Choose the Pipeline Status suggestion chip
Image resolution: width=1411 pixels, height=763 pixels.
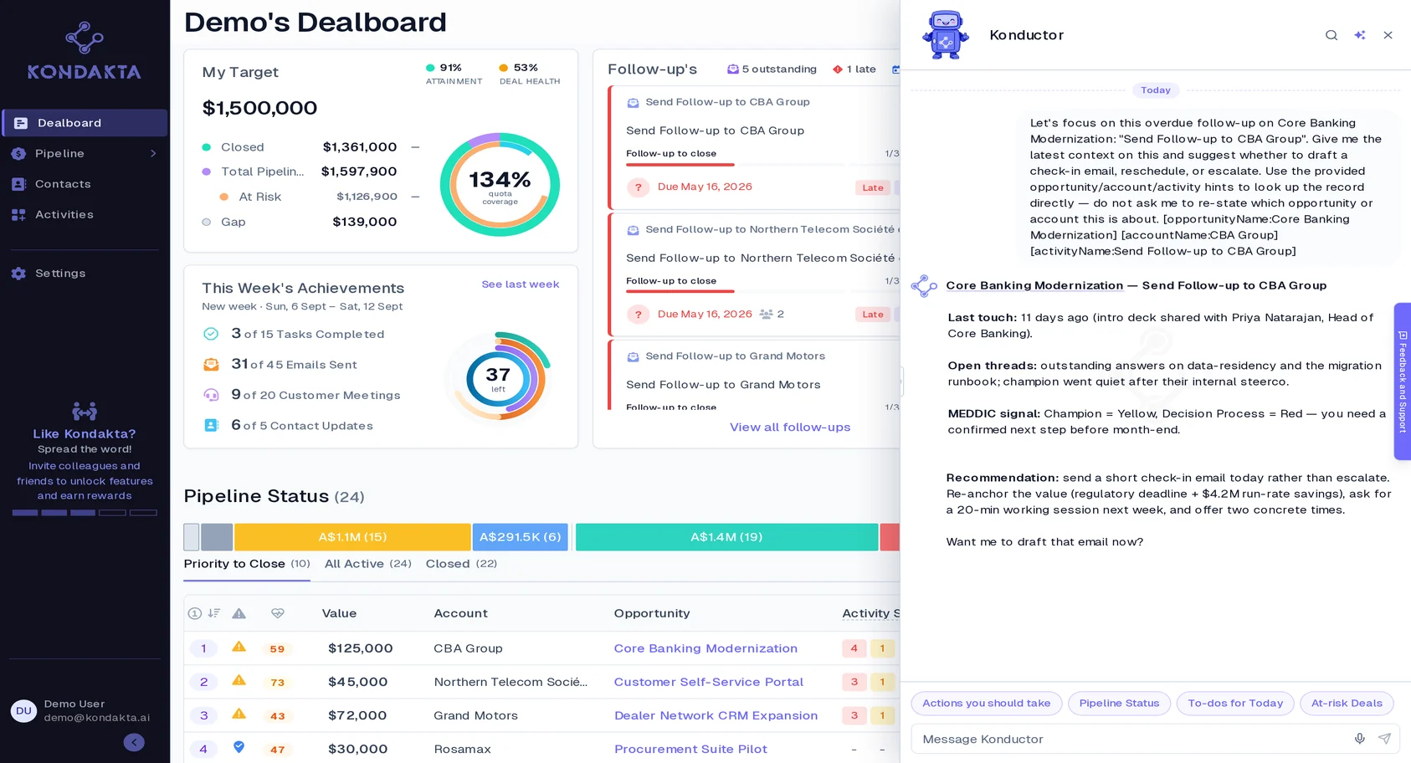[x=1120, y=704]
